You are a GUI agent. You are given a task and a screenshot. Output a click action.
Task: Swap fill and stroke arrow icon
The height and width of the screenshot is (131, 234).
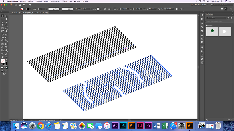click(x=7, y=60)
